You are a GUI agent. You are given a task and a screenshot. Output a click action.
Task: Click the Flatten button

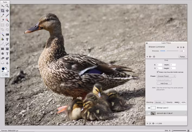click(x=182, y=57)
